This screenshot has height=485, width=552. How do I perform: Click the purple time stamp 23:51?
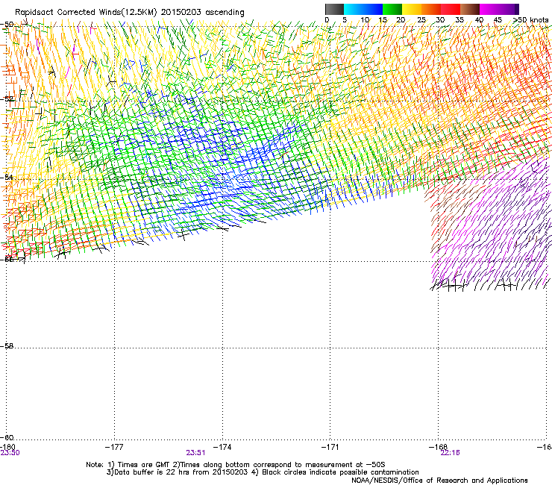click(195, 453)
